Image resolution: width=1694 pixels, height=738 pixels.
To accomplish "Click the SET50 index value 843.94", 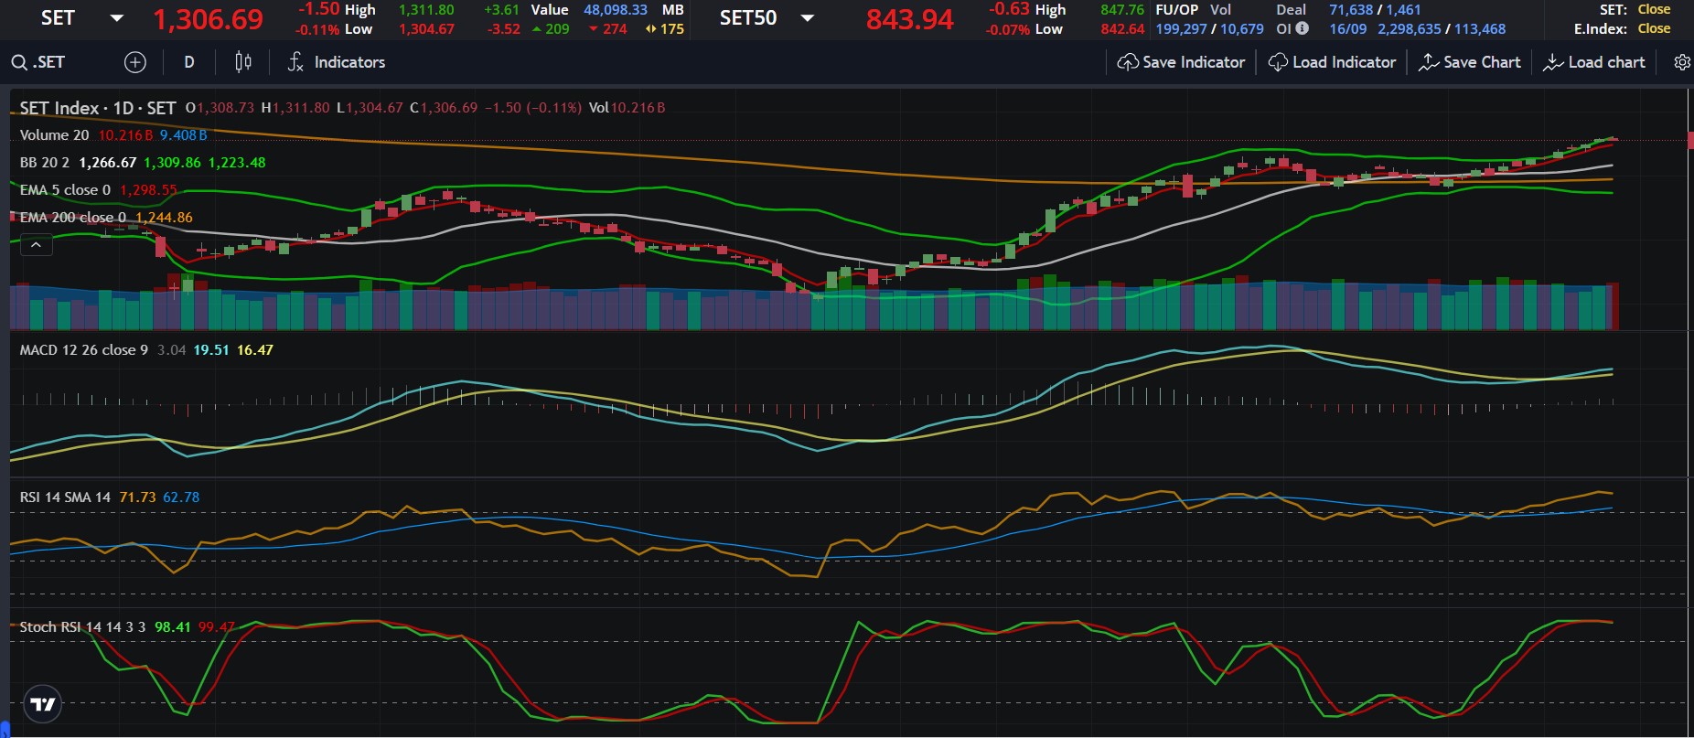I will (909, 19).
